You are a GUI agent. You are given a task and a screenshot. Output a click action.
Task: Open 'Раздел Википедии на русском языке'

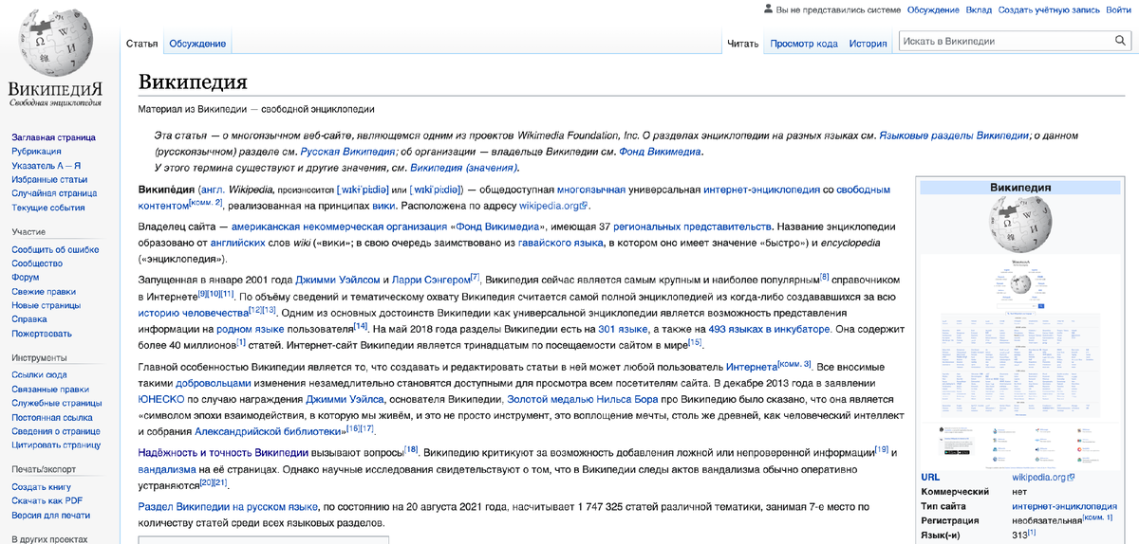click(228, 507)
